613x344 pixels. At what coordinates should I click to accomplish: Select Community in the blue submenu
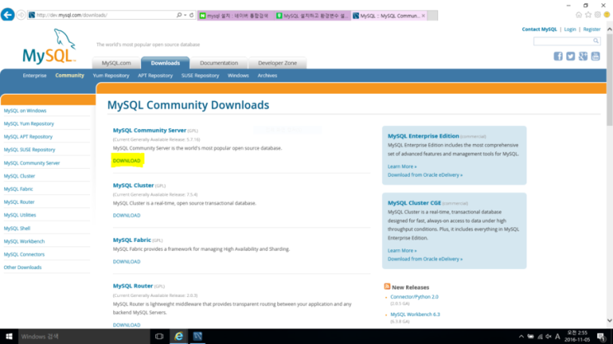pyautogui.click(x=69, y=75)
